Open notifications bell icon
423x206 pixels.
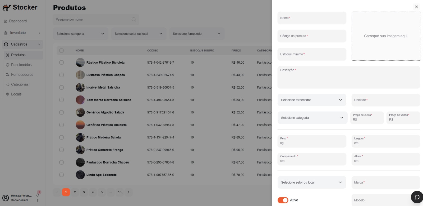[38, 195]
